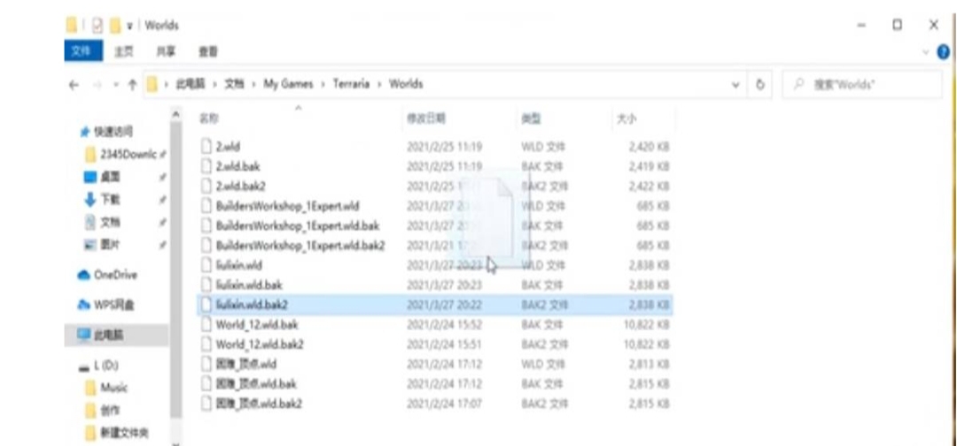The width and height of the screenshot is (957, 446).
Task: Open the 文件 menu tab
Action: tap(81, 52)
